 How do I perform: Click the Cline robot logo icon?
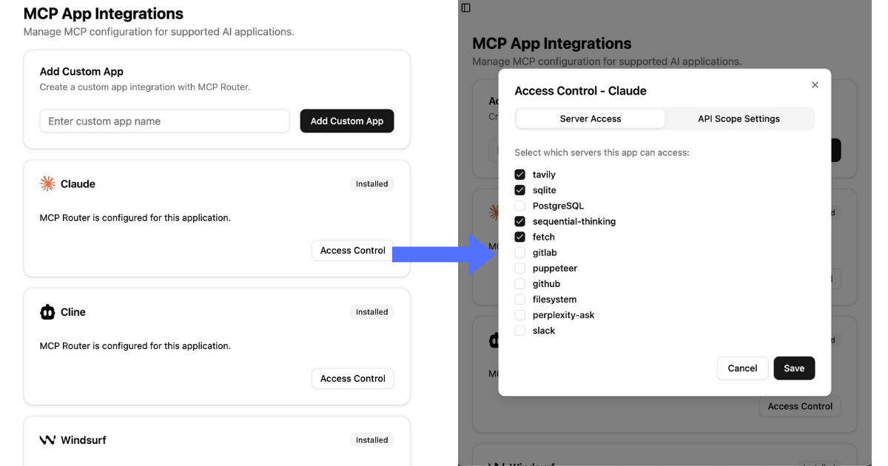coord(47,312)
